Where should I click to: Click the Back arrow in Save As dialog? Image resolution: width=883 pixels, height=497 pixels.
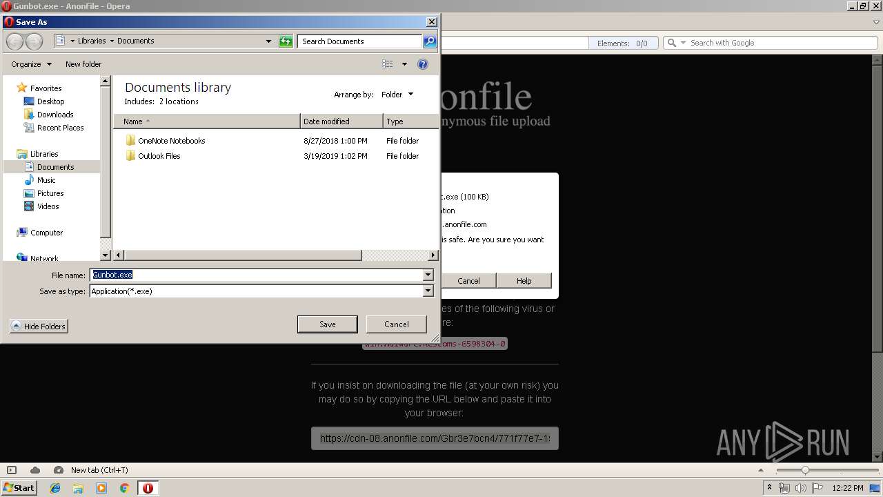[14, 41]
